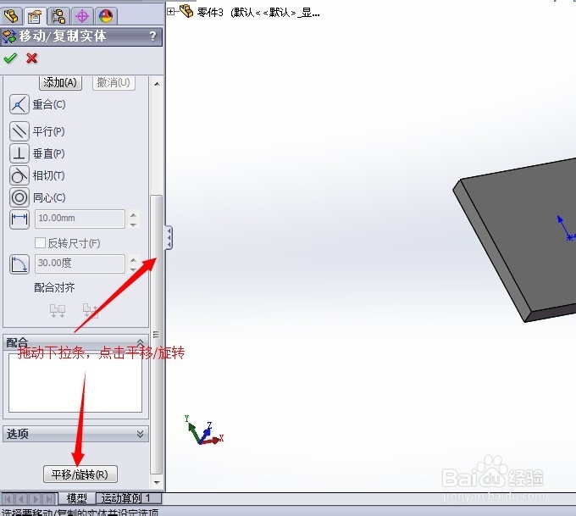Open the DimXpertManager tab

(x=82, y=16)
